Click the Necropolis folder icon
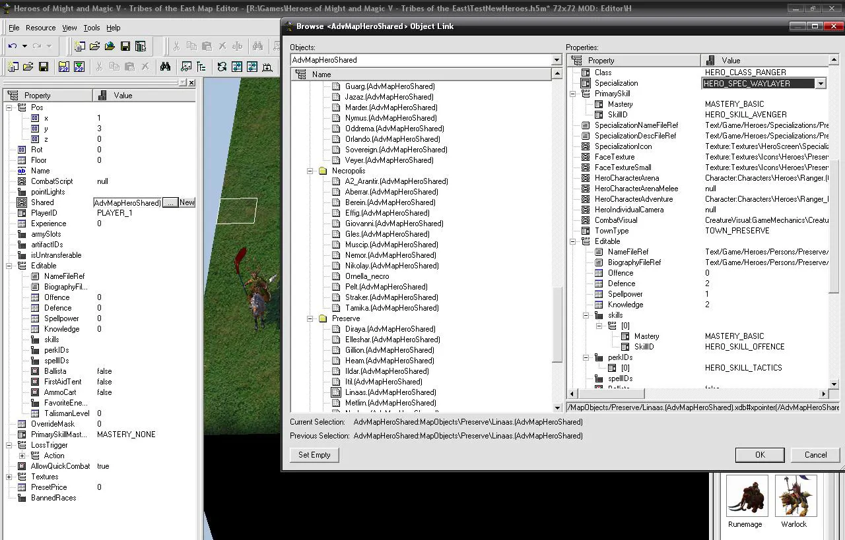The image size is (845, 540). tap(323, 171)
